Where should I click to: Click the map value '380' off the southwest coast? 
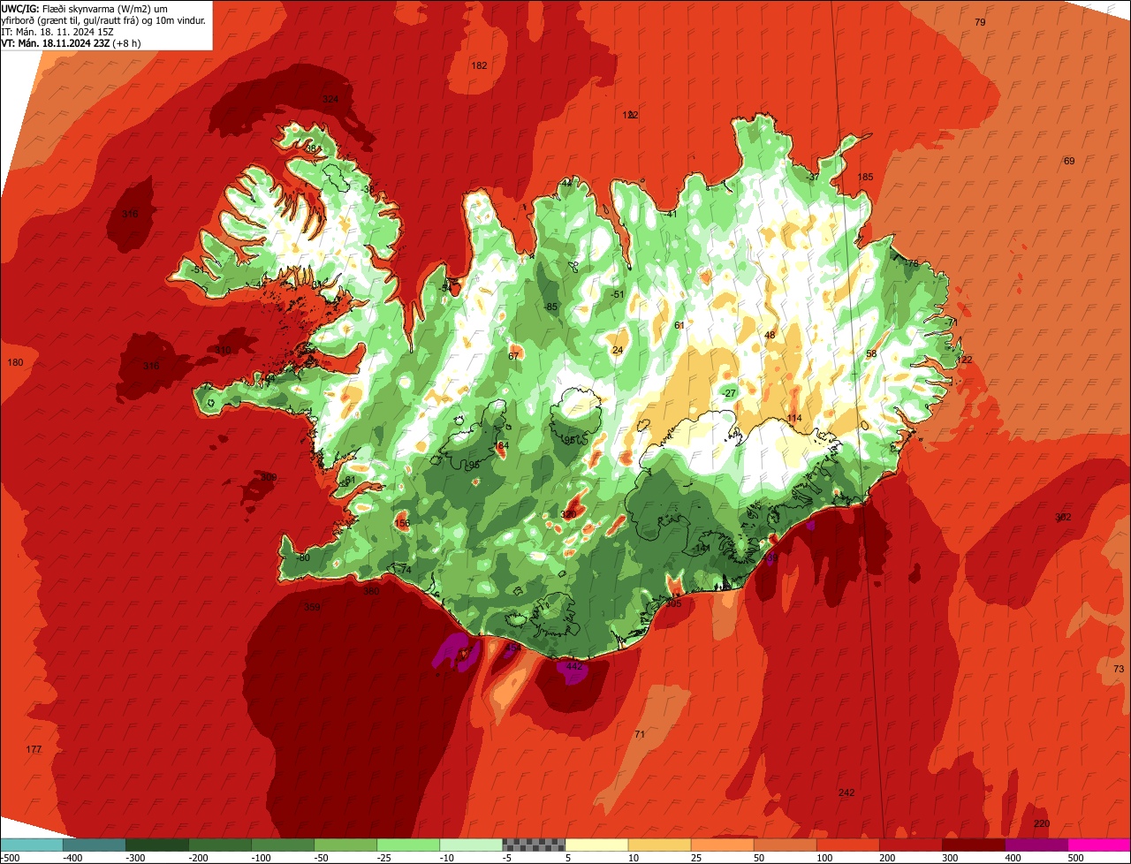point(371,591)
